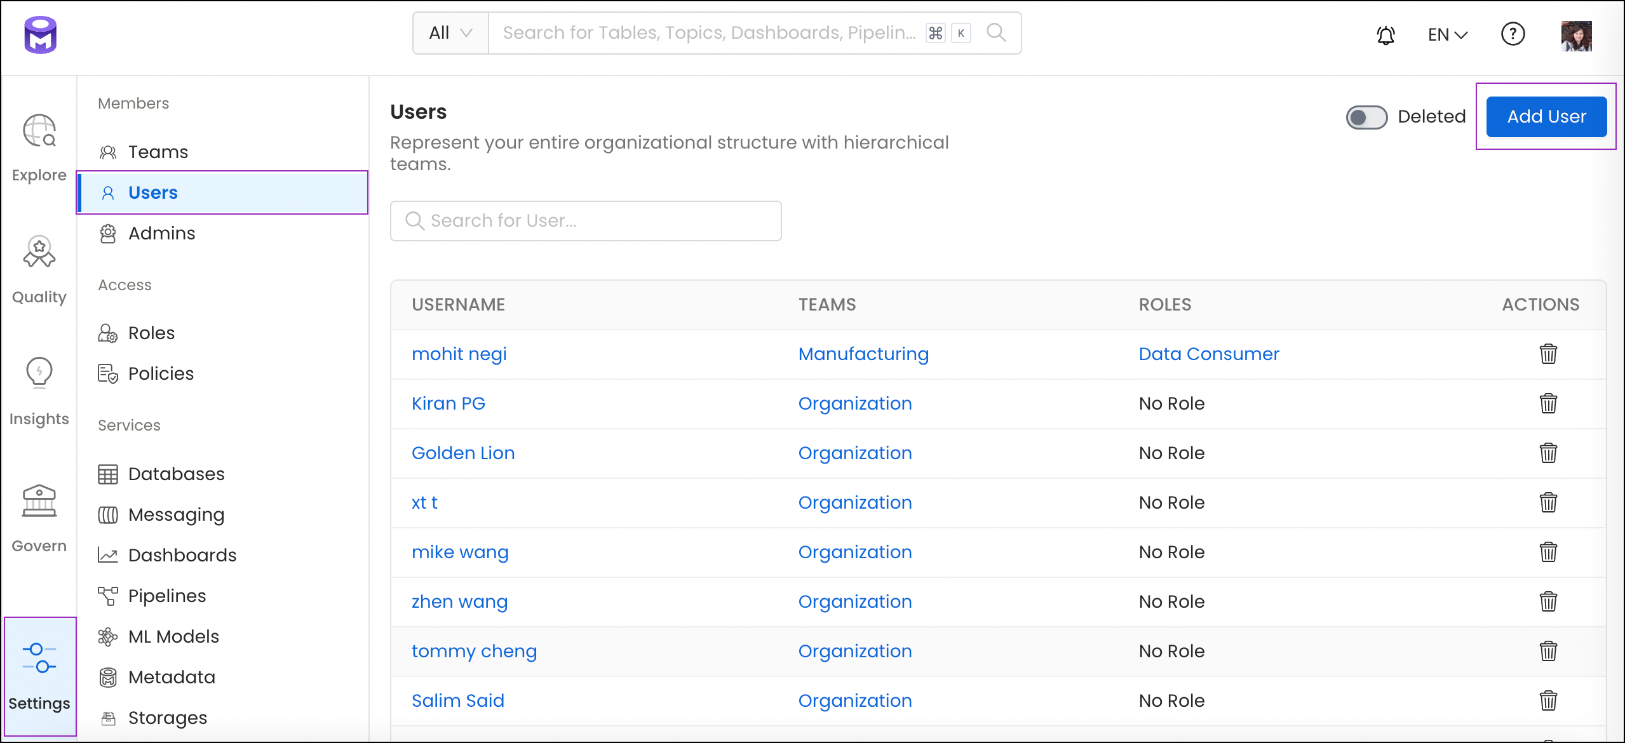Open Pipelines services
This screenshot has height=743, width=1625.
222,596
